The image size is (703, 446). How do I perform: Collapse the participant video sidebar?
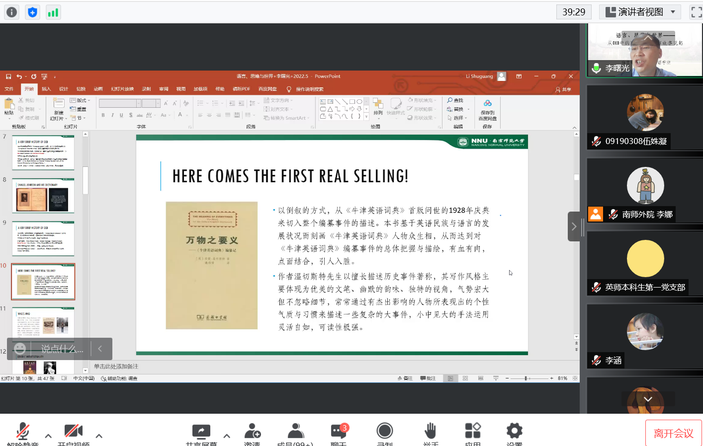[574, 226]
